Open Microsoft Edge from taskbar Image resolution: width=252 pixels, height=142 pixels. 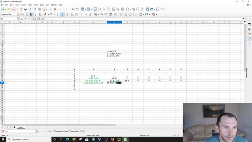(67, 139)
